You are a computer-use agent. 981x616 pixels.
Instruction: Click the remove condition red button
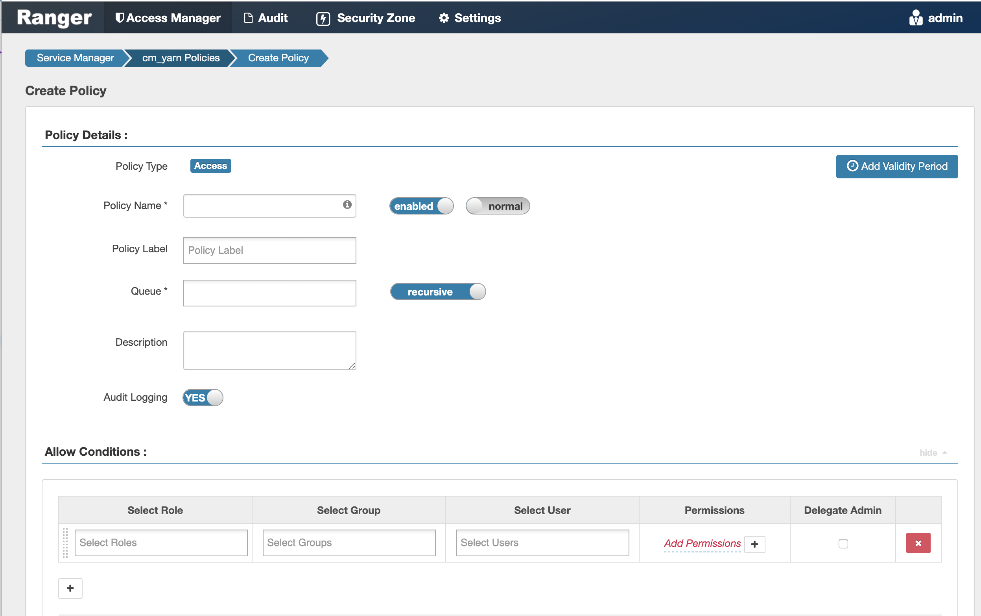(918, 543)
